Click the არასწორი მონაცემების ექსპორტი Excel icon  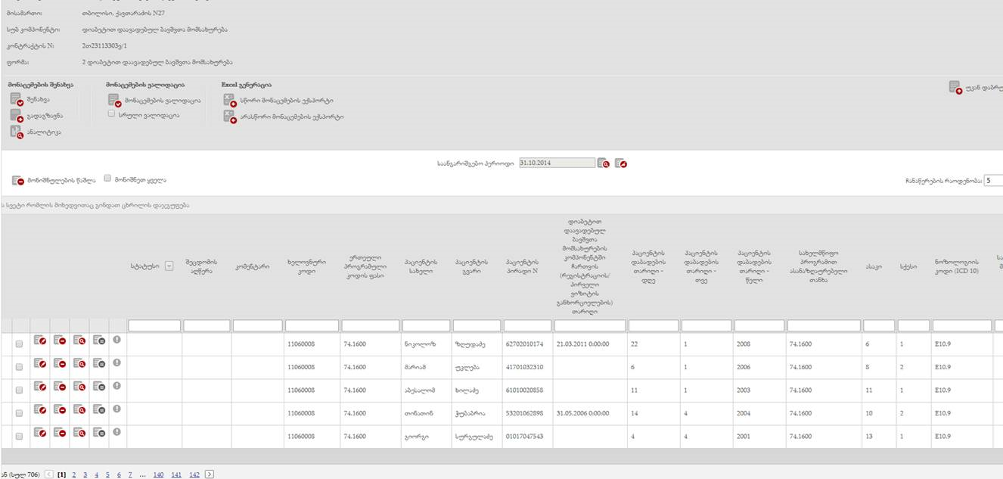(x=229, y=117)
